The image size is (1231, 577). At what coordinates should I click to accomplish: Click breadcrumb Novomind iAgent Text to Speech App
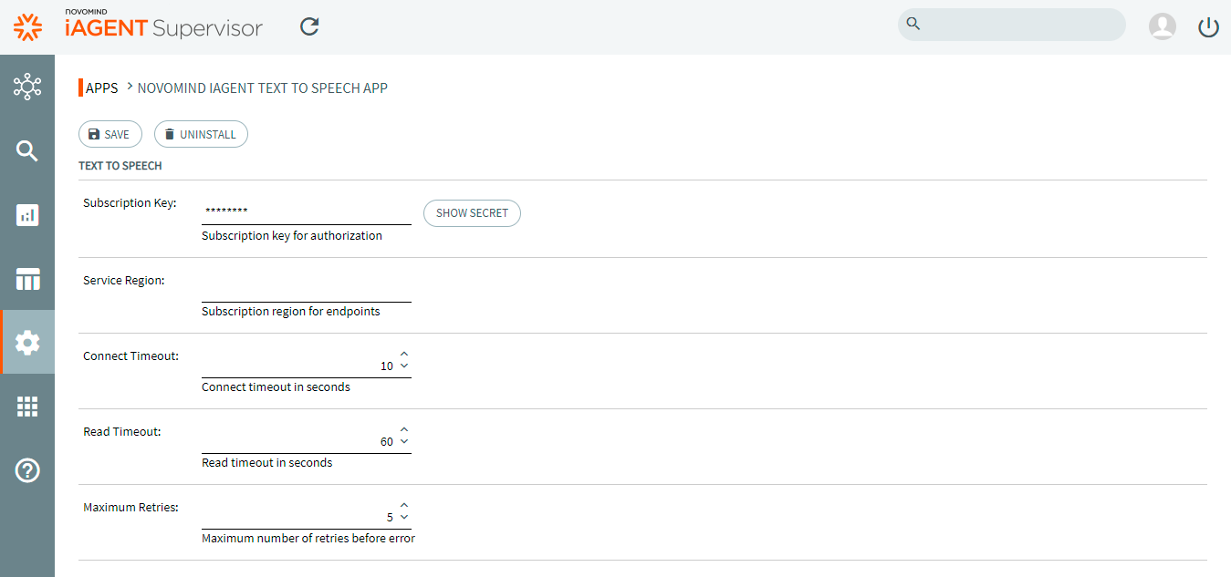[x=263, y=88]
